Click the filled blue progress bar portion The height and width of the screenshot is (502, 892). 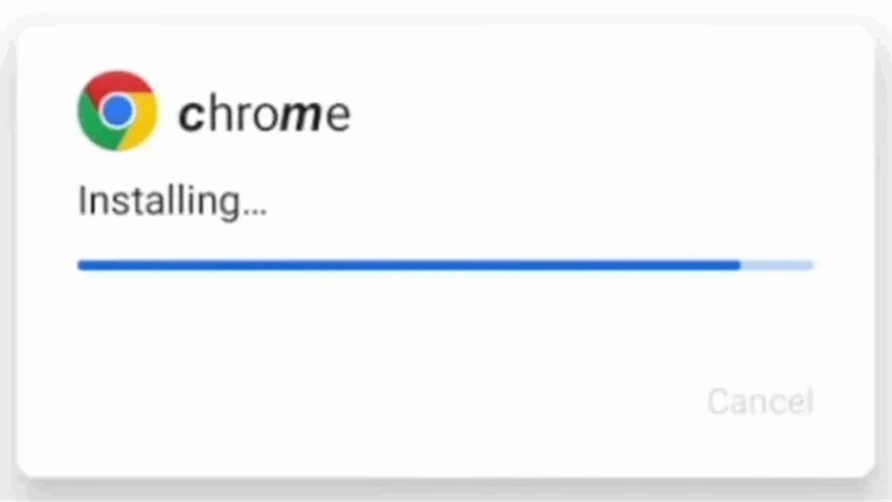click(409, 265)
